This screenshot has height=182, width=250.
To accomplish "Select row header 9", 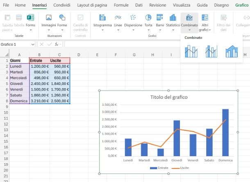I will pos(7,107).
